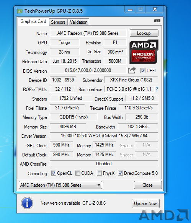
Task: Click the Default Clock 990 MHz field
Action: click(61, 155)
